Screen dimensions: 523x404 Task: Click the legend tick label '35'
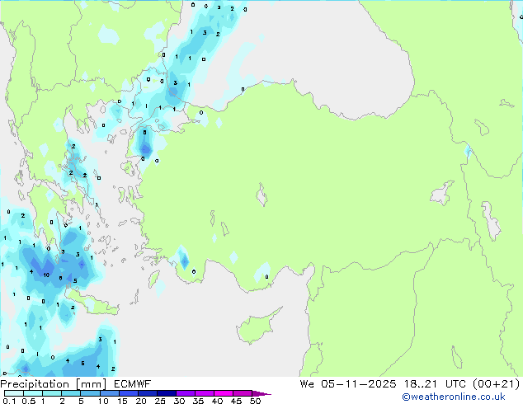(x=198, y=401)
